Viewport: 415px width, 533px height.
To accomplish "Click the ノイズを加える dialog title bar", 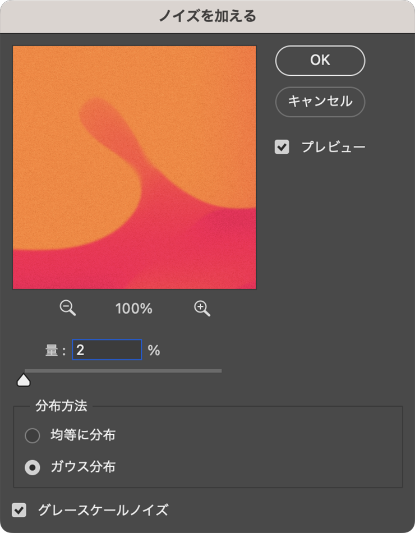I will pos(208,16).
